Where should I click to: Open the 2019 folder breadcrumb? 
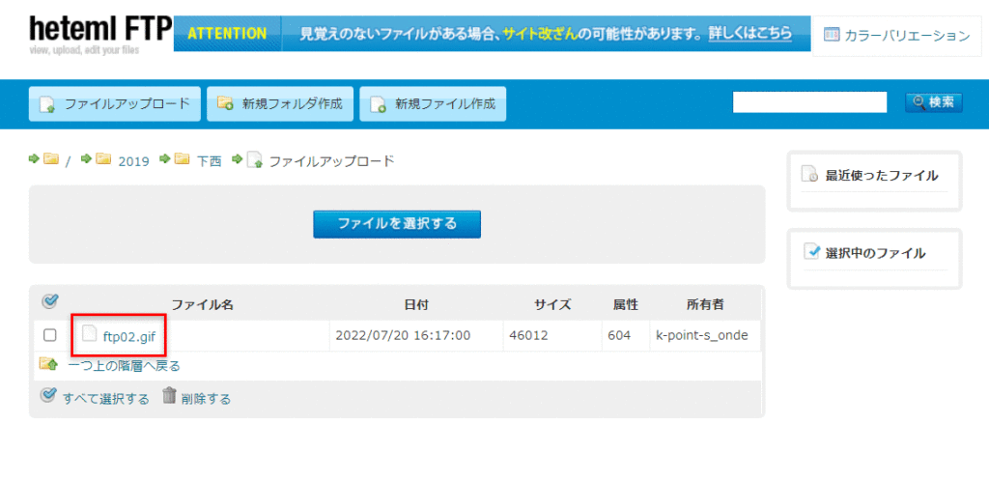[133, 161]
